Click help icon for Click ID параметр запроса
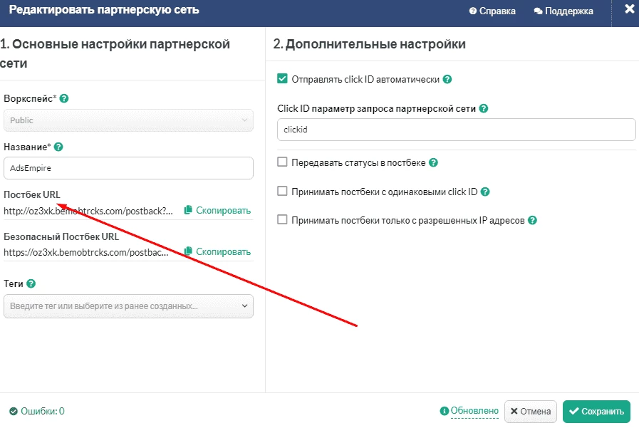This screenshot has height=428, width=639. pyautogui.click(x=483, y=109)
